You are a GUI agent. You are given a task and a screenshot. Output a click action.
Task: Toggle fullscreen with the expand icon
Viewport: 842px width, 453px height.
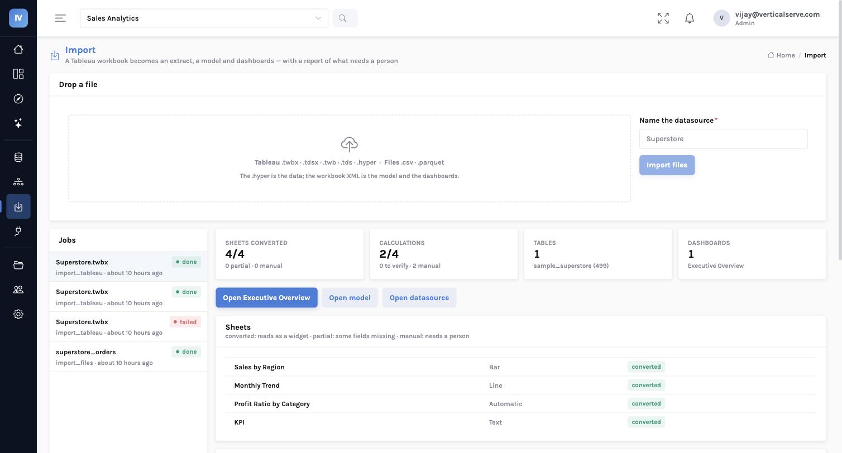click(663, 18)
